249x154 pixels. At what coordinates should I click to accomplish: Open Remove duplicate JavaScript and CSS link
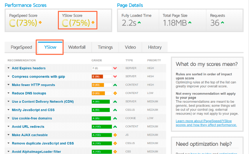43,143
